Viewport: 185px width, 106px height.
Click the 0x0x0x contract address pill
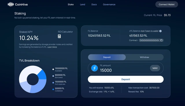click(x=151, y=40)
